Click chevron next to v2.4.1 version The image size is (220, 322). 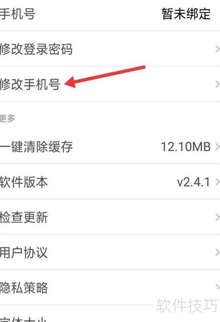[x=217, y=182]
